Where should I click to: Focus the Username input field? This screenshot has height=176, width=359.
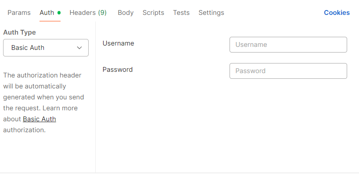[x=288, y=45]
